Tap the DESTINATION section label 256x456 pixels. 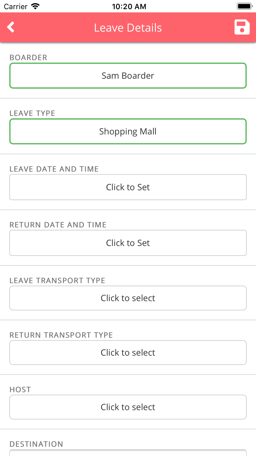(36, 444)
